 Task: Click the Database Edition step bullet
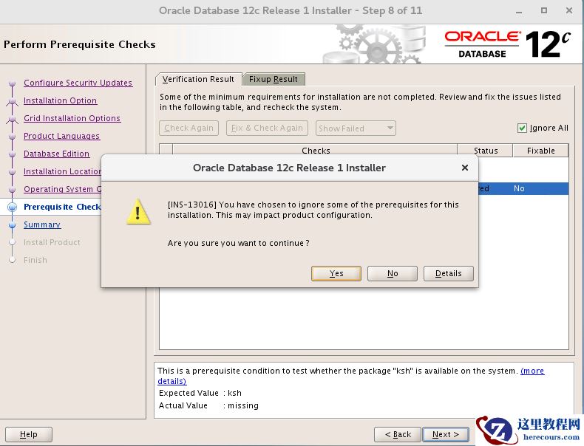tap(13, 154)
